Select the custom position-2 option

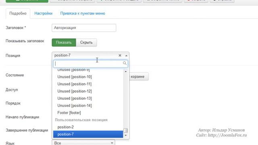(x=88, y=127)
